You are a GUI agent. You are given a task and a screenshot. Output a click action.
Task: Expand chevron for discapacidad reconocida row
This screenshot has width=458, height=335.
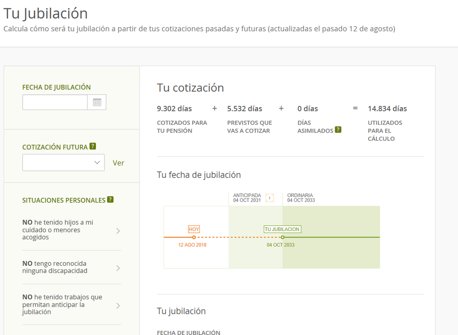coord(118,268)
